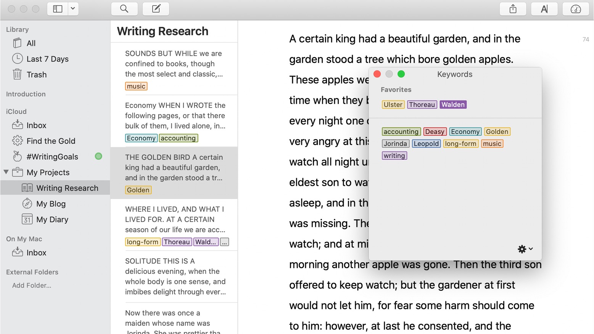Open the Keywords panel gear menu
594x334 pixels.
(525, 249)
